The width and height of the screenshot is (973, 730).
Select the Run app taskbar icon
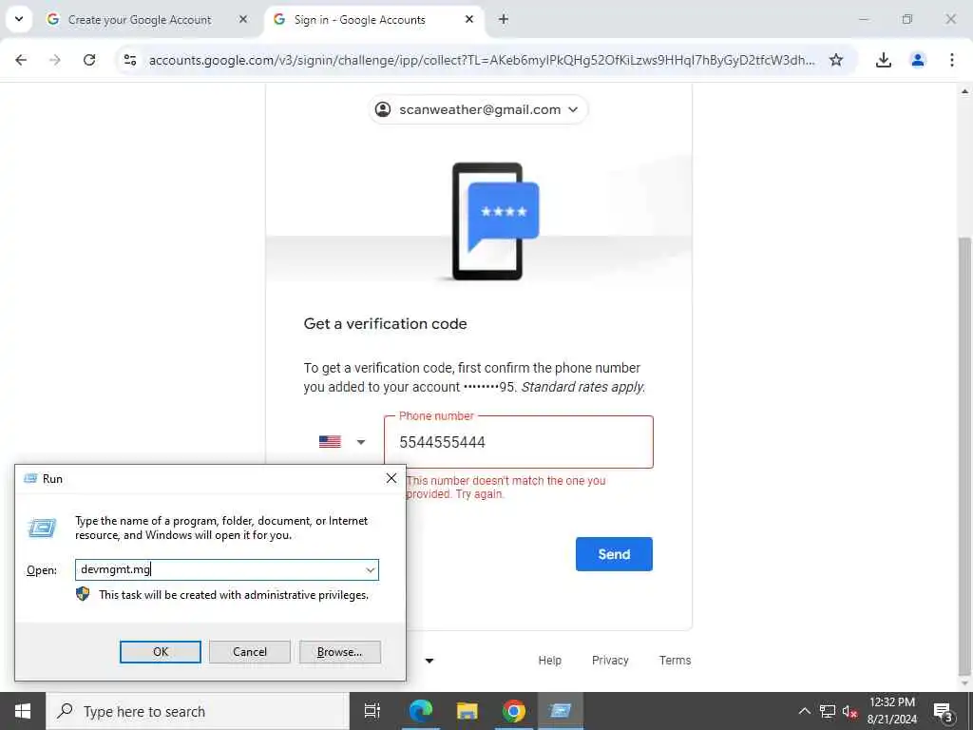point(561,711)
